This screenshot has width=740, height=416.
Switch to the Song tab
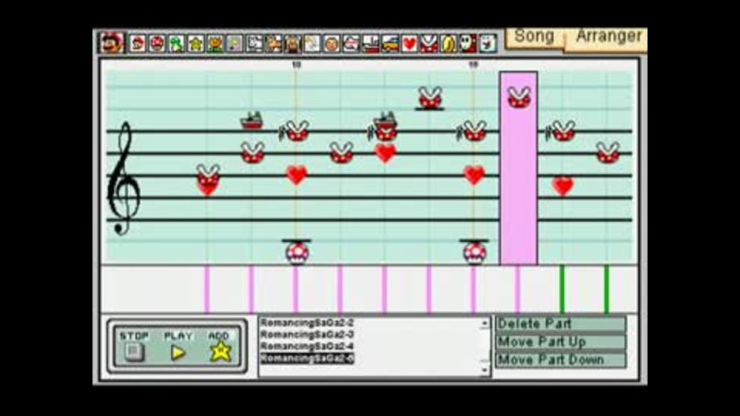pos(533,38)
